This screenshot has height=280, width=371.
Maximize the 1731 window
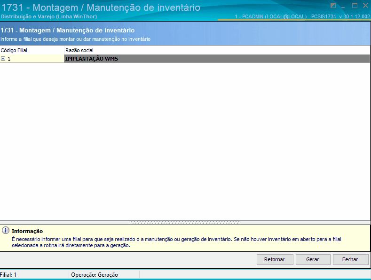[355, 5]
